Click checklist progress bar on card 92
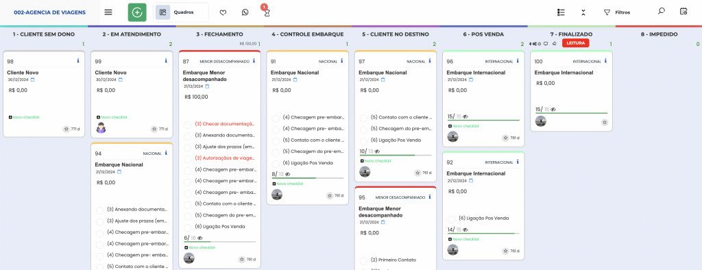Screen dimensions: 702x270 point(483,234)
